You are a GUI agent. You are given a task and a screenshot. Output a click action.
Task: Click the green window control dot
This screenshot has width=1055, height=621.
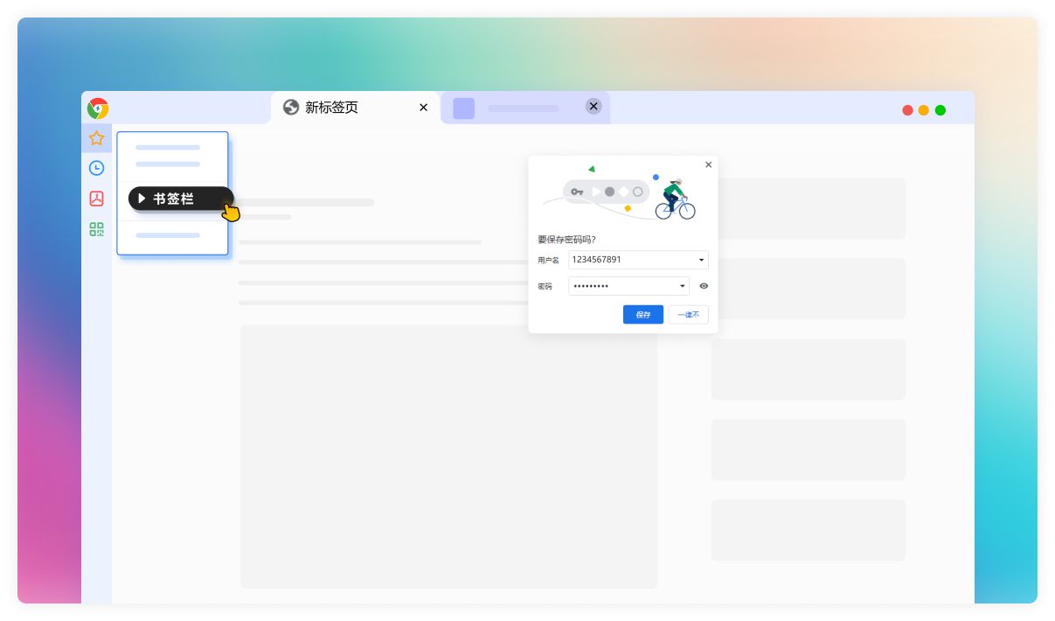[x=940, y=110]
